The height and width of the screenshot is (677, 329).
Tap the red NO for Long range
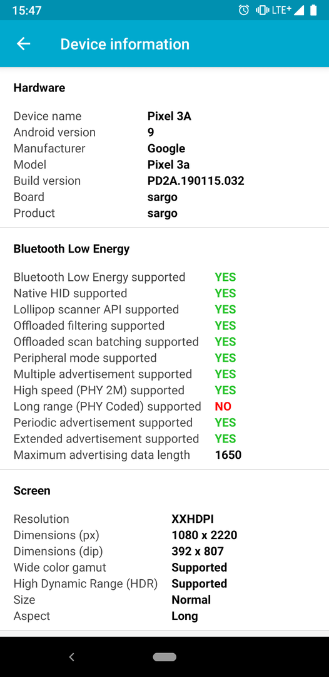(x=223, y=406)
